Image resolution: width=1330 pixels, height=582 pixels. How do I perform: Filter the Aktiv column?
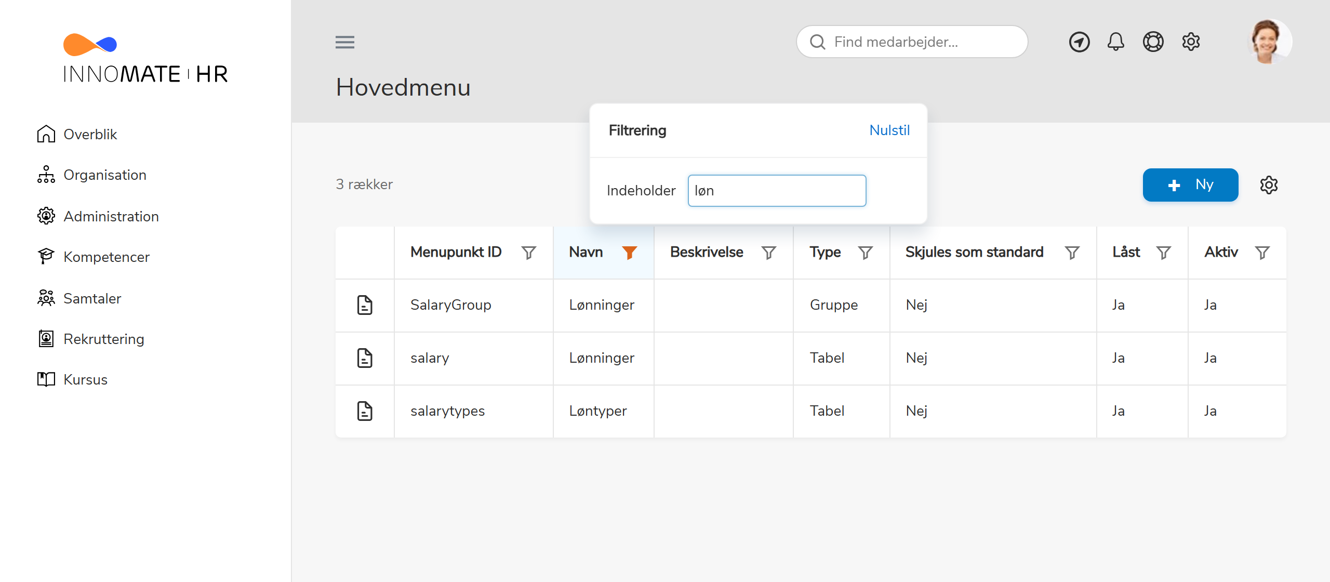click(x=1262, y=253)
